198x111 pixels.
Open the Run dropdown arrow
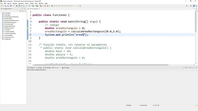tap(35, 6)
